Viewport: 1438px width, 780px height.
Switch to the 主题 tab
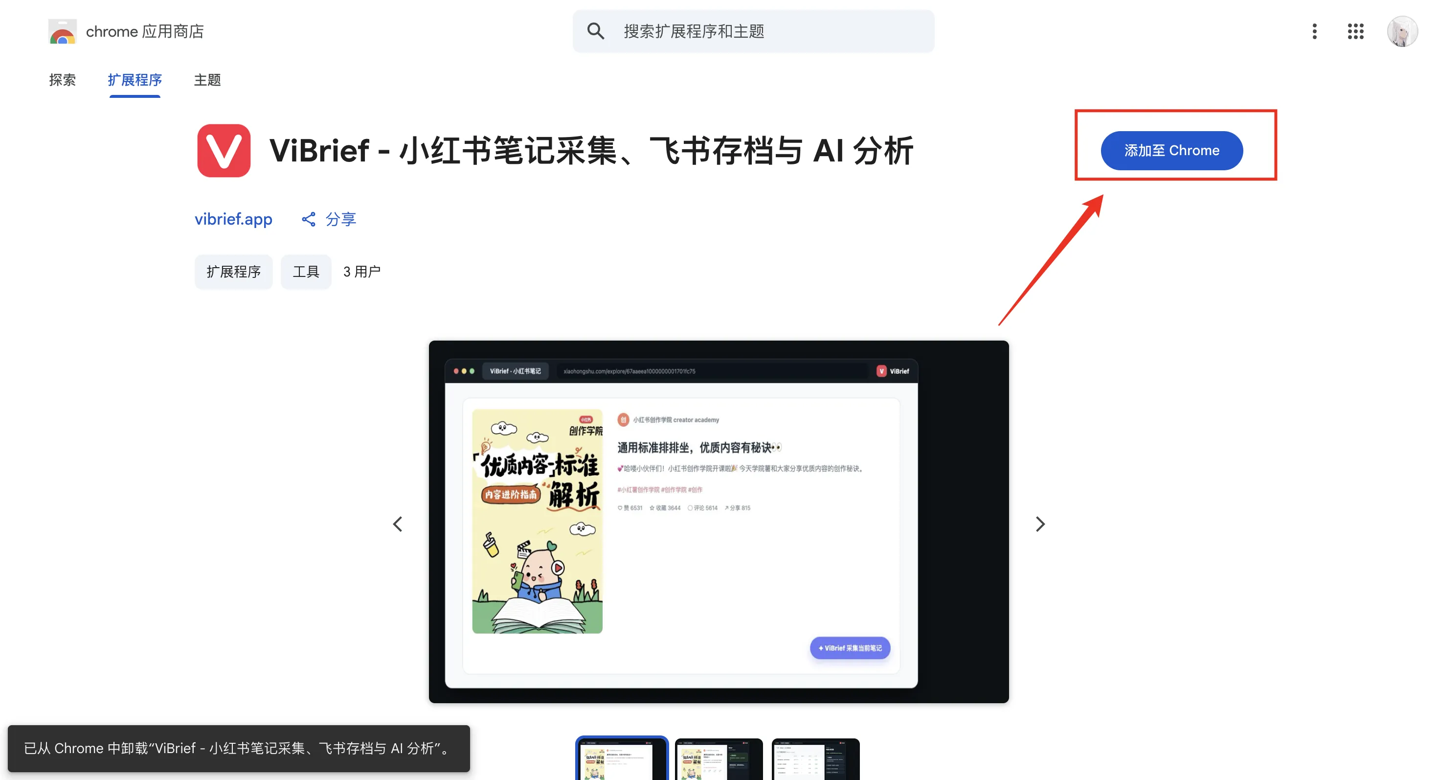(x=208, y=80)
